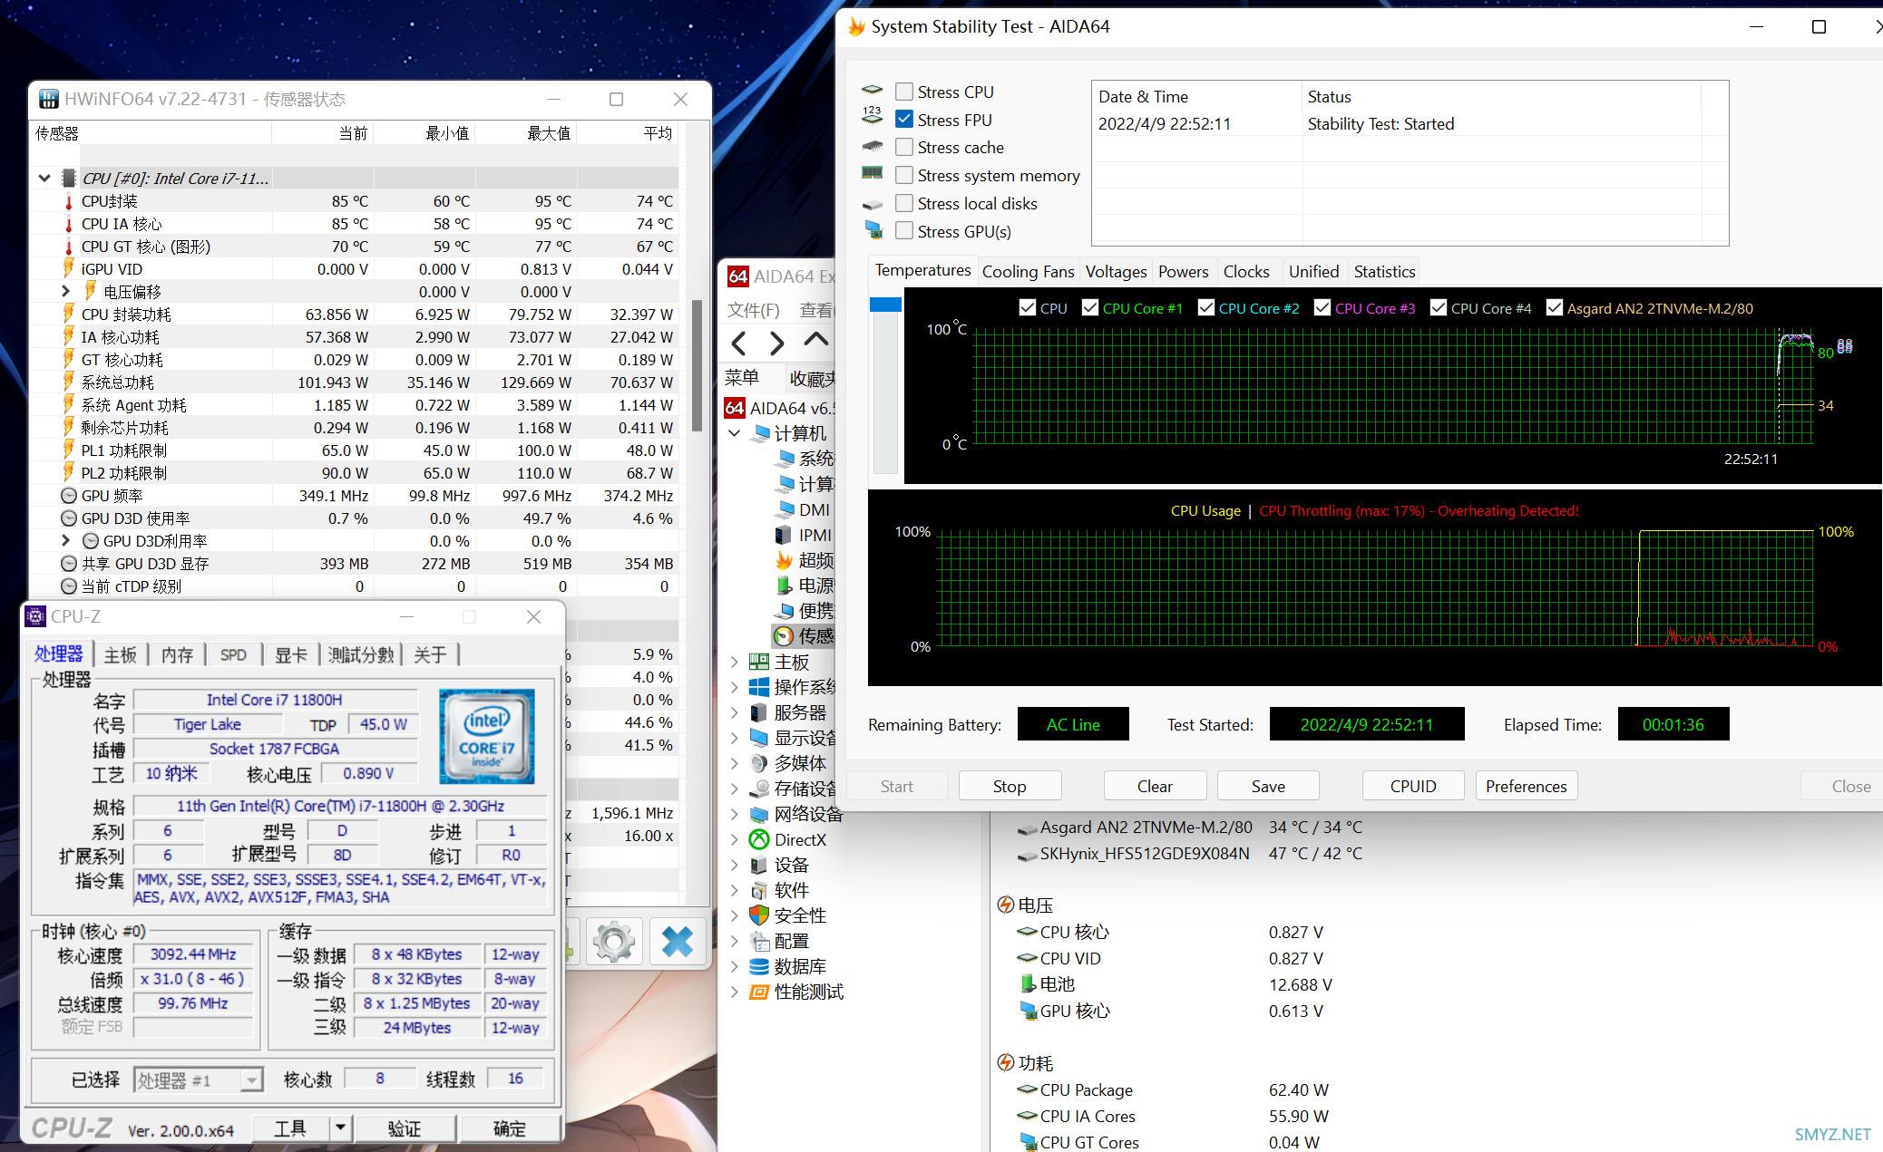
Task: Toggle the CPU Core #3 graph checkbox
Action: (1322, 308)
